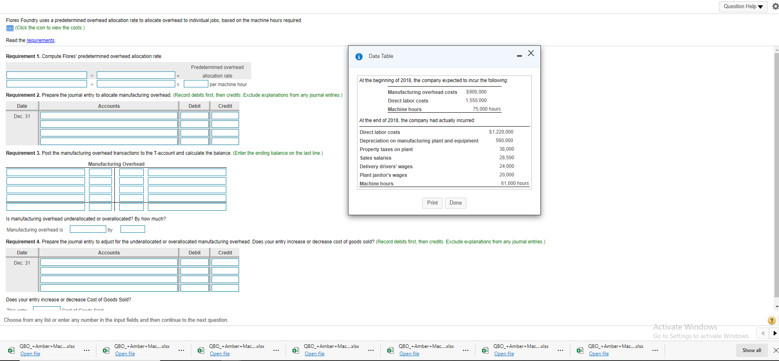The width and height of the screenshot is (779, 361).
Task: Click the last ending balance field on T-account left side
Action: point(100,207)
